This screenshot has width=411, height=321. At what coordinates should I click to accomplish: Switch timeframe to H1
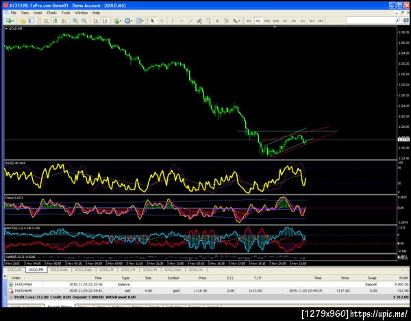click(x=285, y=21)
